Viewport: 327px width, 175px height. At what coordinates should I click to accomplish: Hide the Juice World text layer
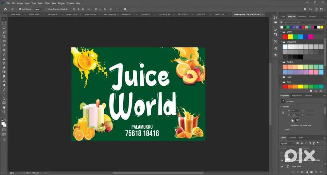(x=282, y=167)
